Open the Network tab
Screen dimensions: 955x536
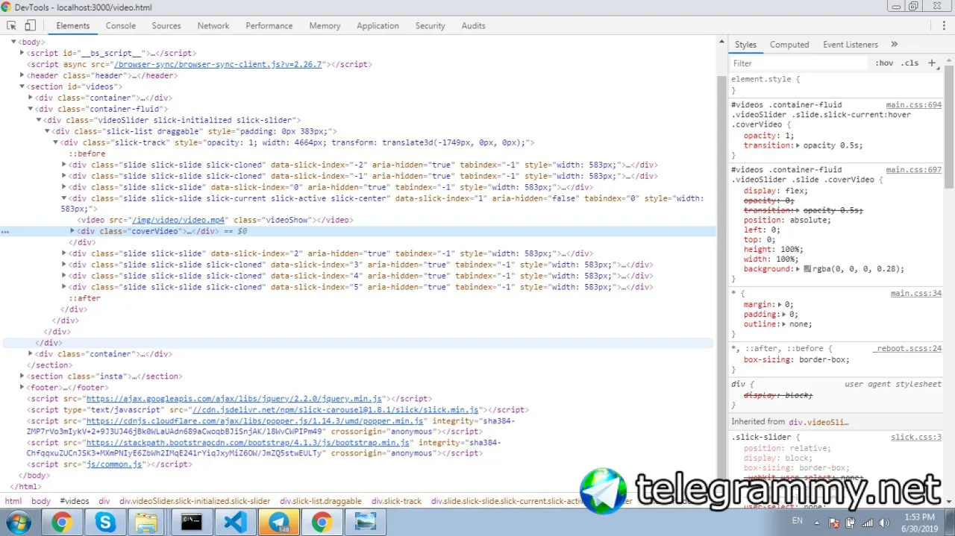[213, 25]
